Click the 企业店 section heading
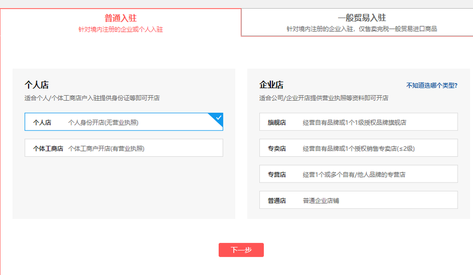The width and height of the screenshot is (473, 275). pyautogui.click(x=271, y=85)
